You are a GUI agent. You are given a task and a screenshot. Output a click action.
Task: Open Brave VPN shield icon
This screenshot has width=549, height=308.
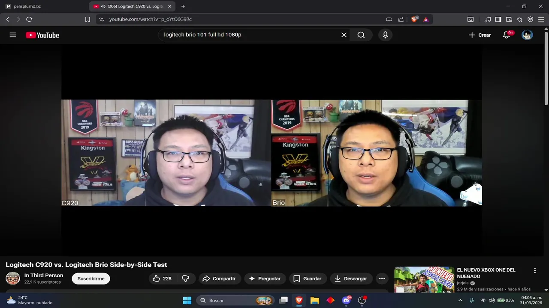pyautogui.click(x=531, y=19)
